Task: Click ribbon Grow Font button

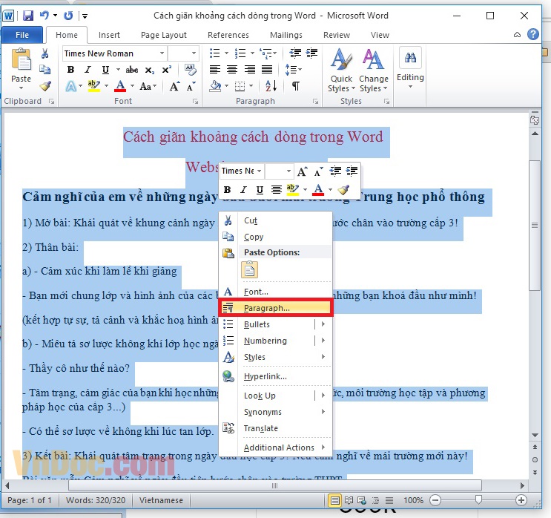Action: coord(175,86)
